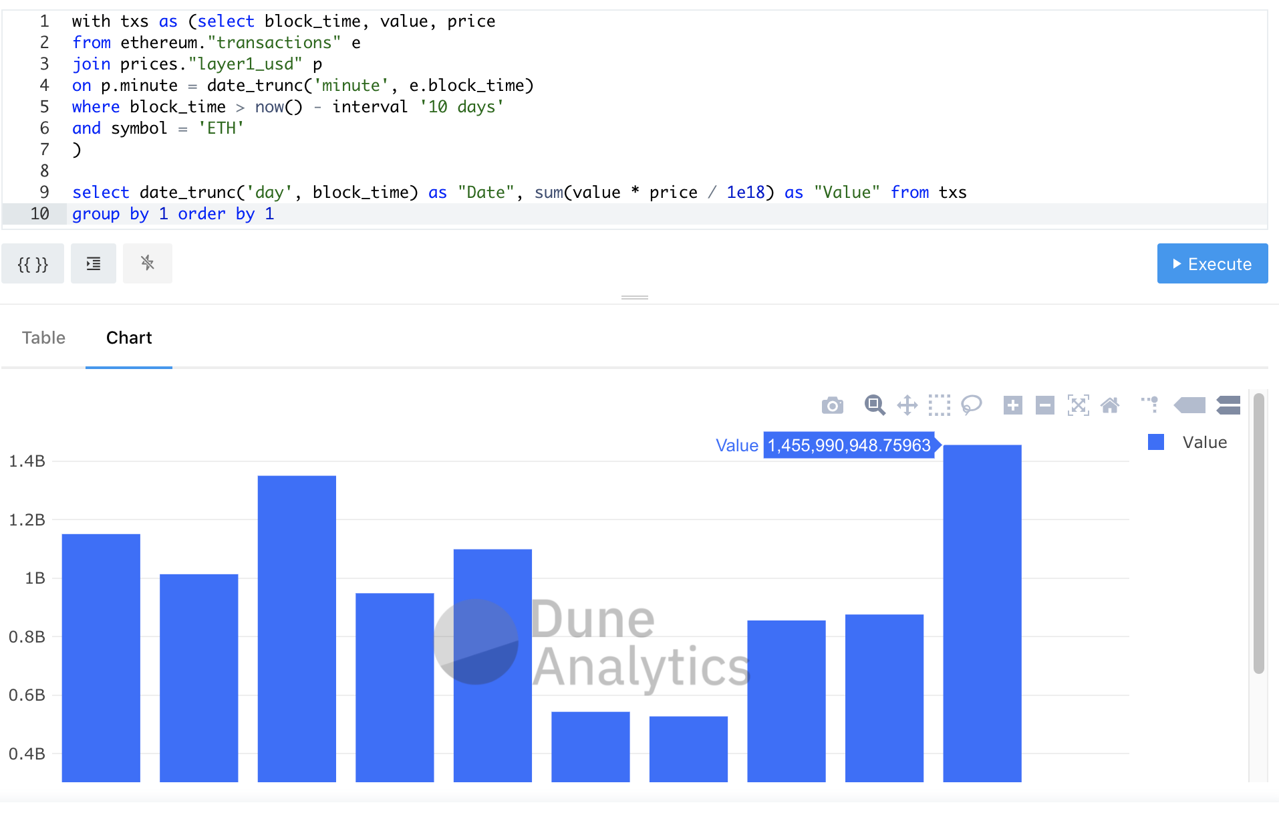
Task: Toggle spike lines on the chart
Action: [1151, 405]
